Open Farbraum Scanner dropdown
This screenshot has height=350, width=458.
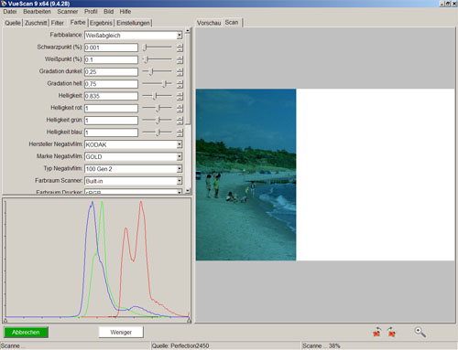(x=180, y=181)
